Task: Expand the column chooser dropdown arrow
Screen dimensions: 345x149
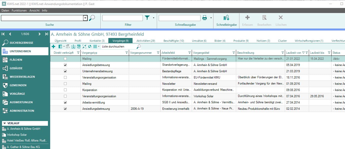Action: [x=64, y=46]
